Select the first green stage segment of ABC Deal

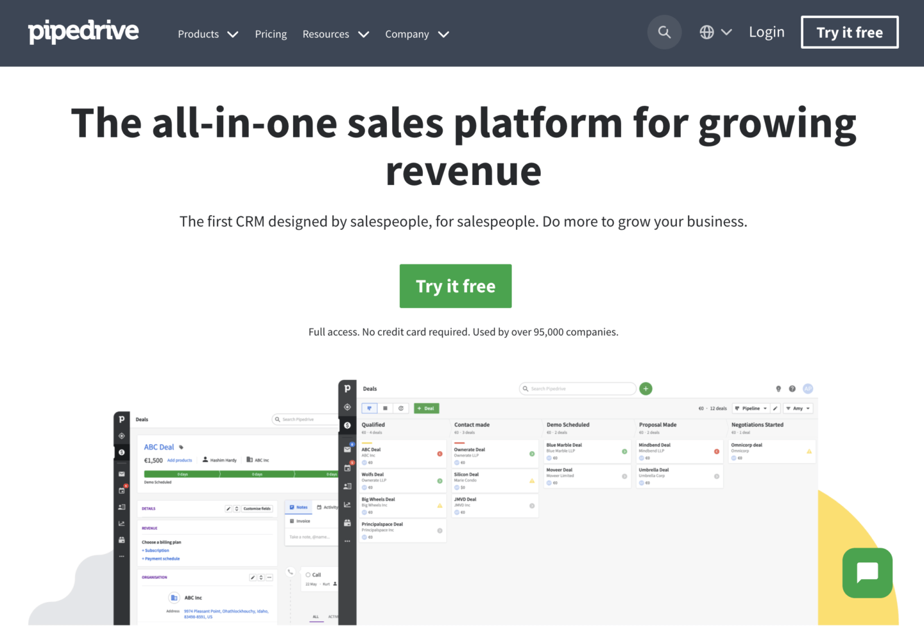[182, 474]
